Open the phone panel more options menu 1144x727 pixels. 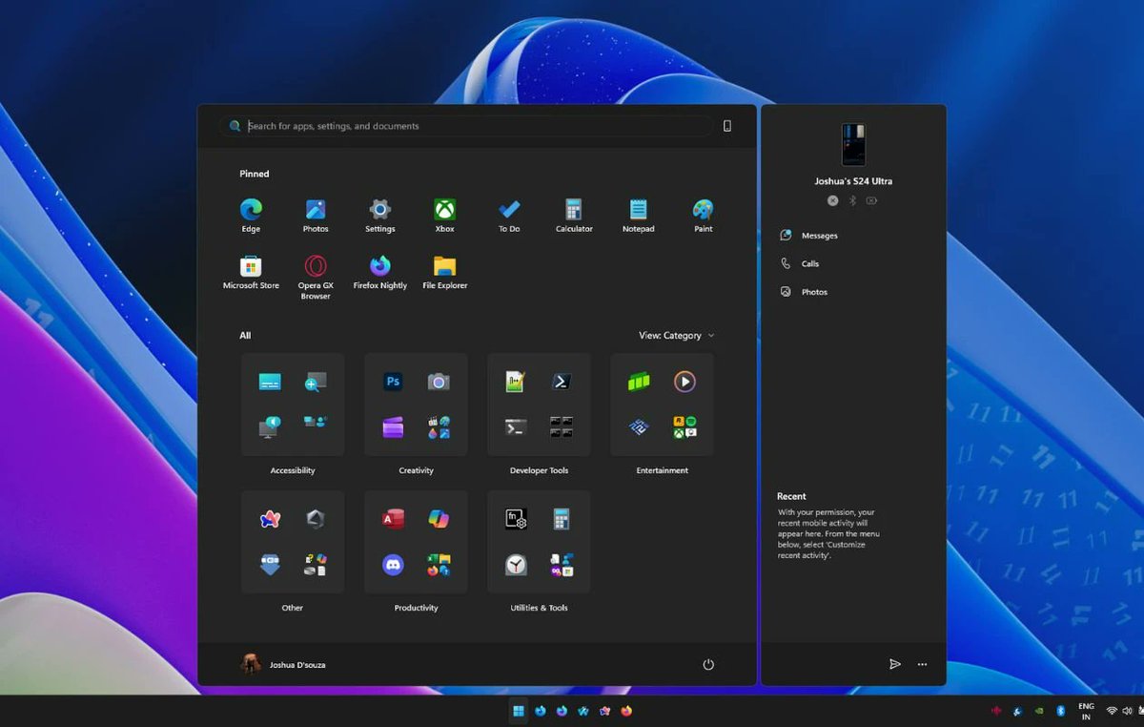(922, 664)
